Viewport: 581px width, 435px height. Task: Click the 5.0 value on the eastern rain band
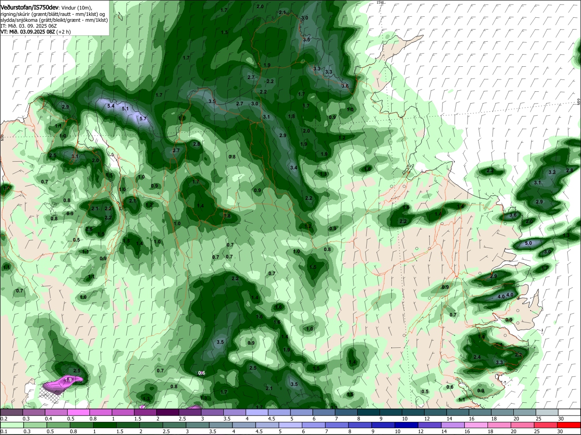point(528,243)
